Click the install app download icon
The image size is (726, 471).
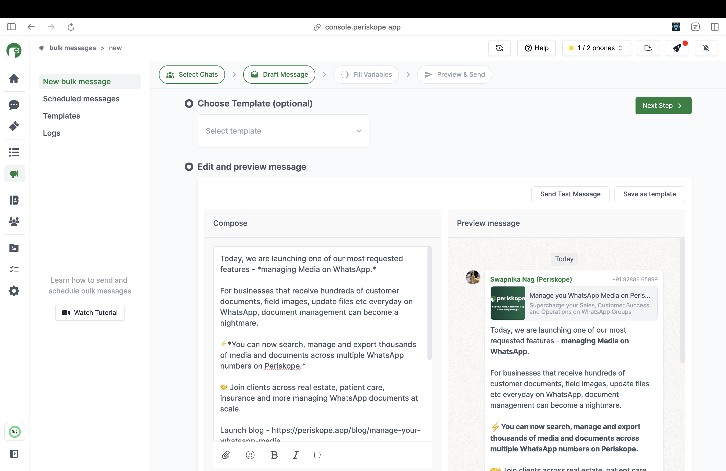click(x=648, y=48)
